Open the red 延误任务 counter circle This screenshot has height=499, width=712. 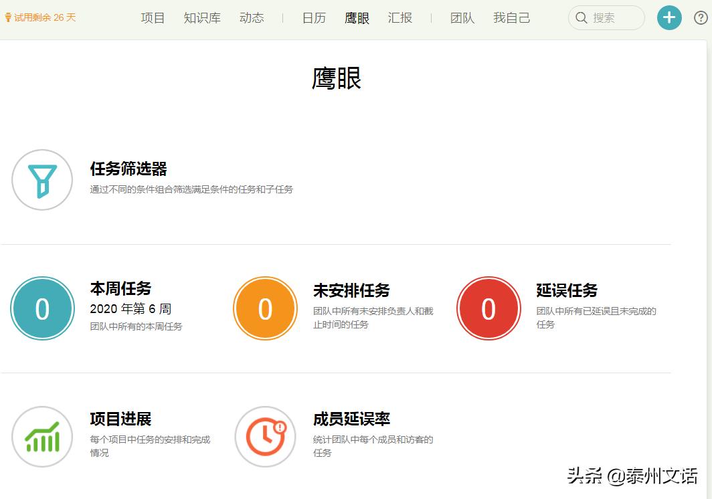(488, 308)
